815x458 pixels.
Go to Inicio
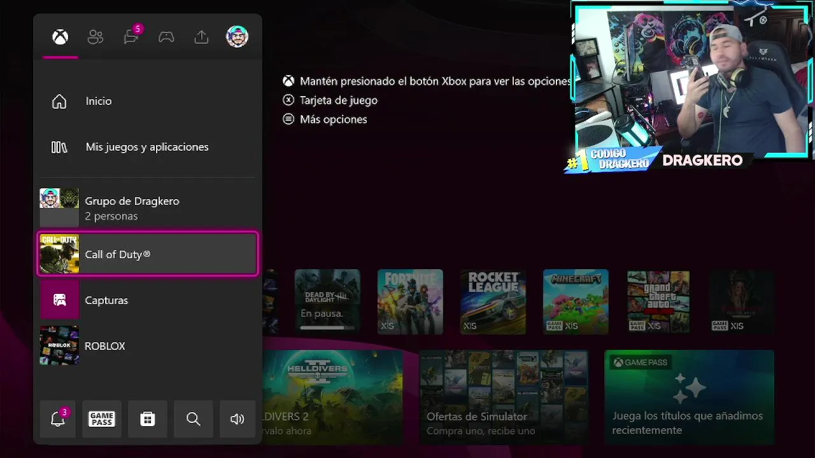148,101
